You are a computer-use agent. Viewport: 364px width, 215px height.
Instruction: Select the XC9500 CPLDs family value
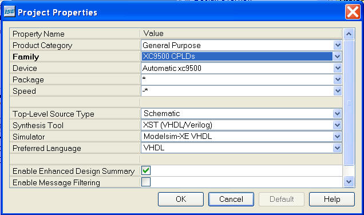(237, 57)
